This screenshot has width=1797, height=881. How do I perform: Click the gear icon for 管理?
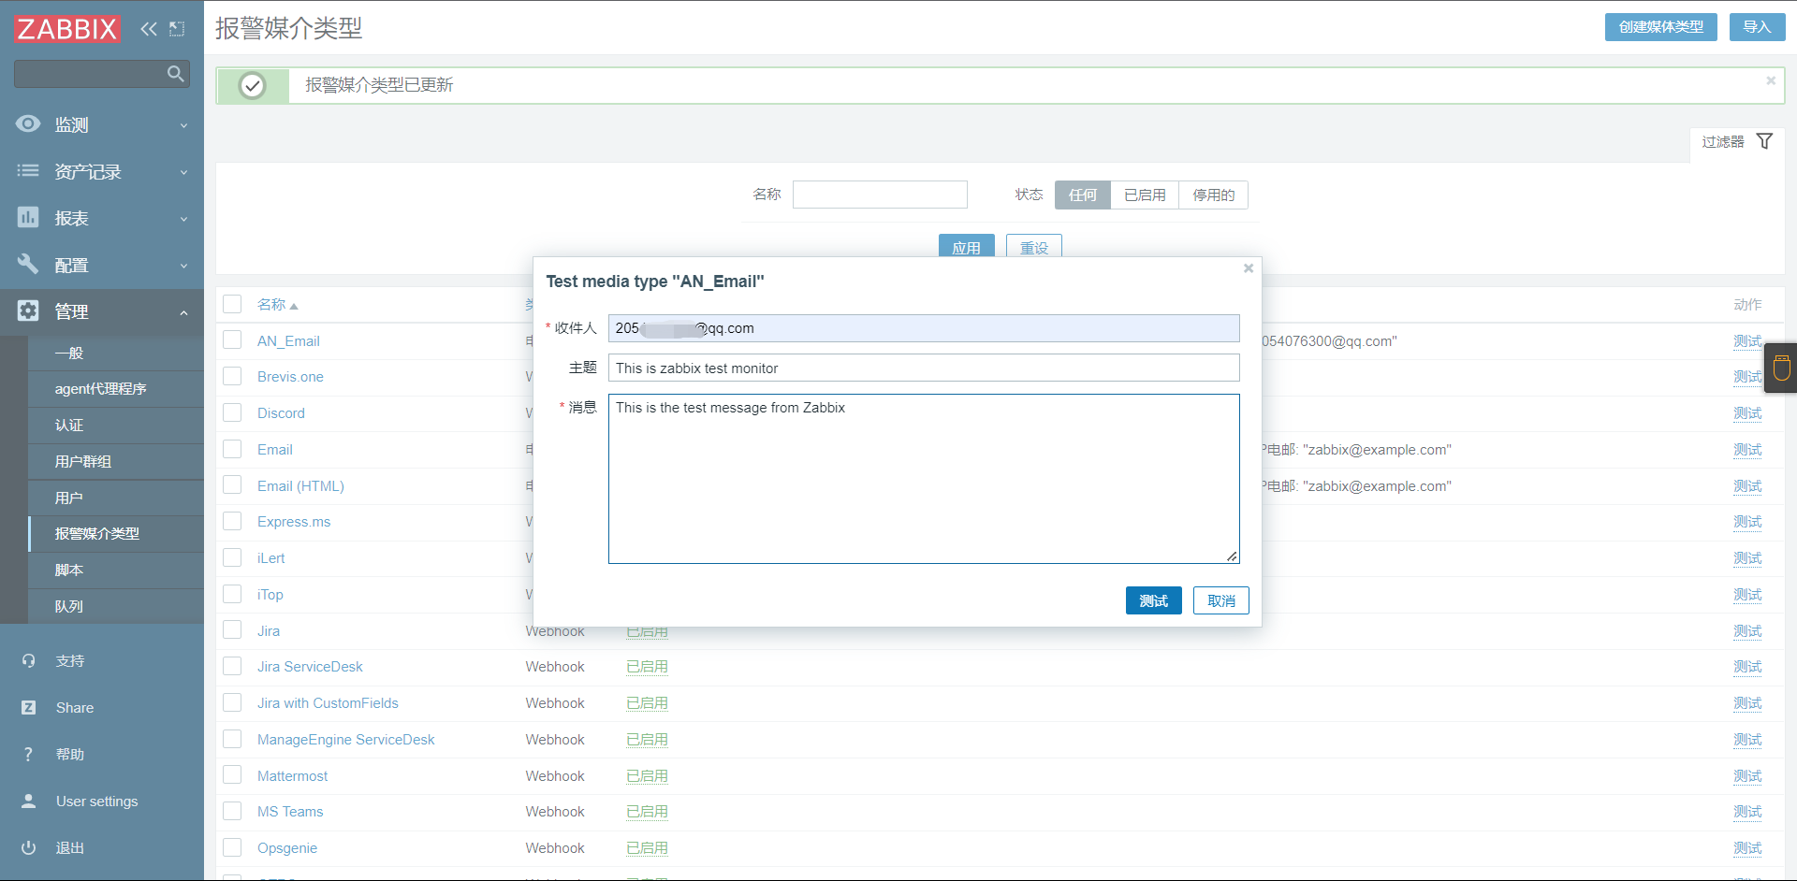coord(28,311)
